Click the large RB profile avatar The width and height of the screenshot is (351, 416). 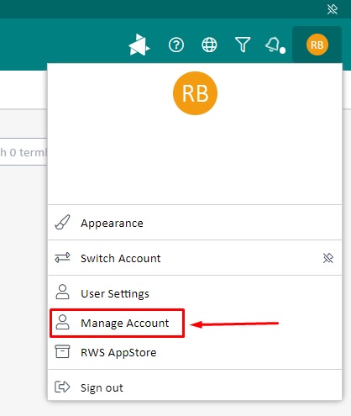(x=195, y=93)
